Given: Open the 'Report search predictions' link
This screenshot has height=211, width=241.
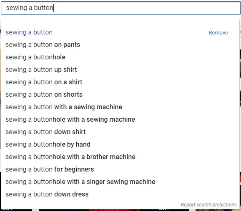Looking at the screenshot, I should tap(208, 205).
